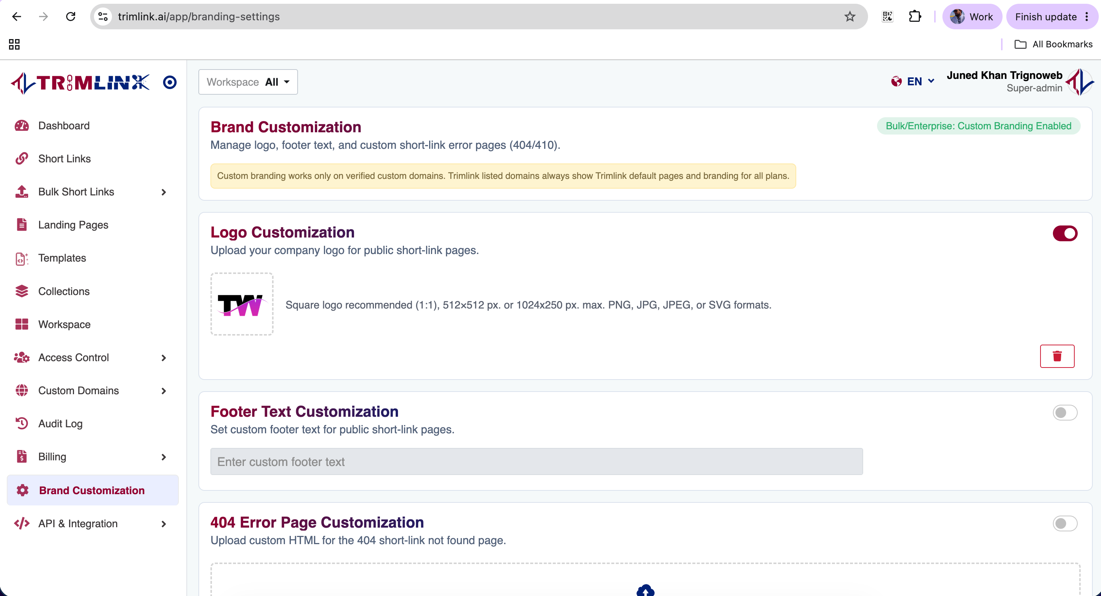1101x596 pixels.
Task: Open the Chrome three-dot menu
Action: (x=1086, y=17)
